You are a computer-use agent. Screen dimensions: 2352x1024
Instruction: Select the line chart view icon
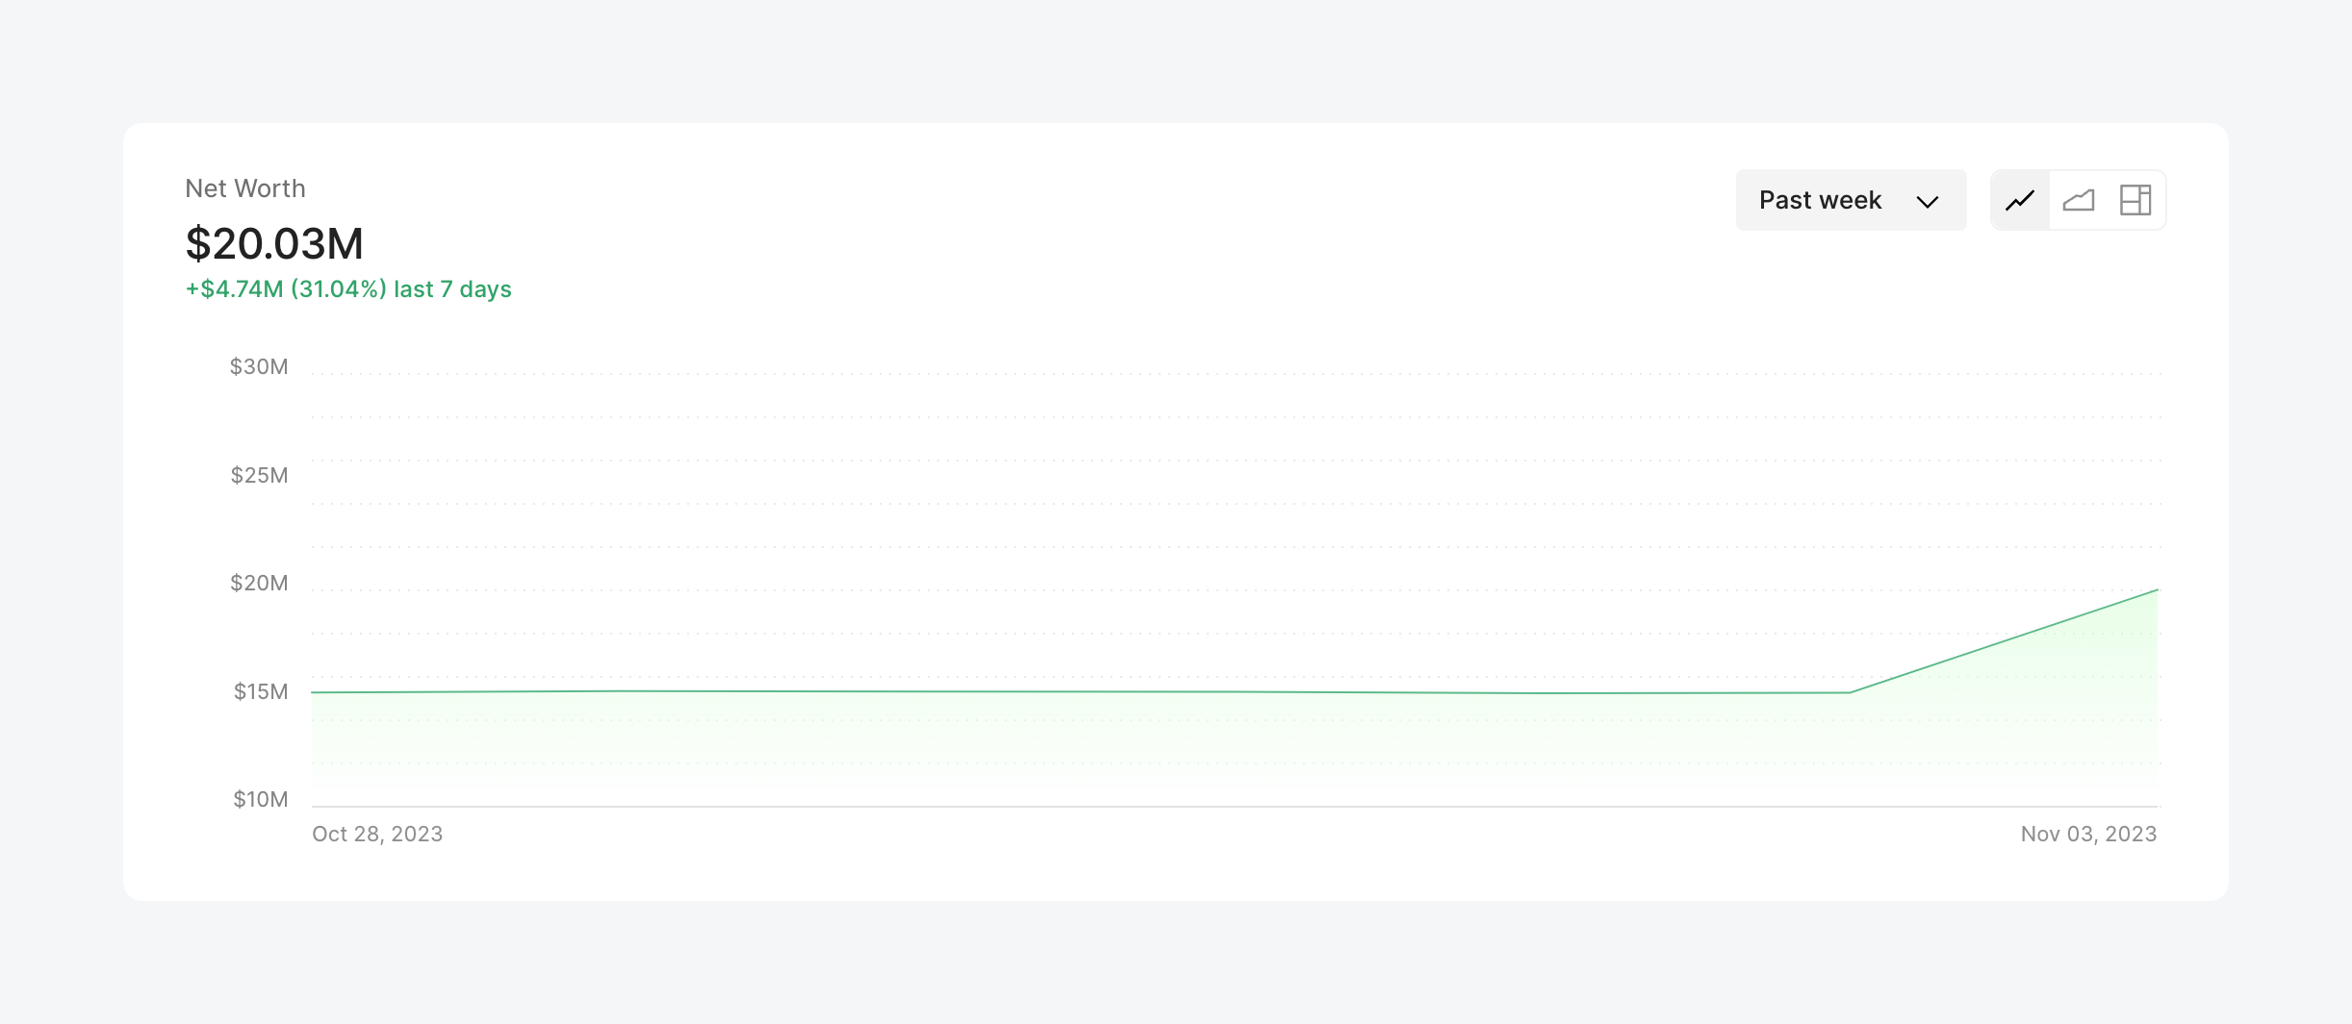(x=2020, y=200)
